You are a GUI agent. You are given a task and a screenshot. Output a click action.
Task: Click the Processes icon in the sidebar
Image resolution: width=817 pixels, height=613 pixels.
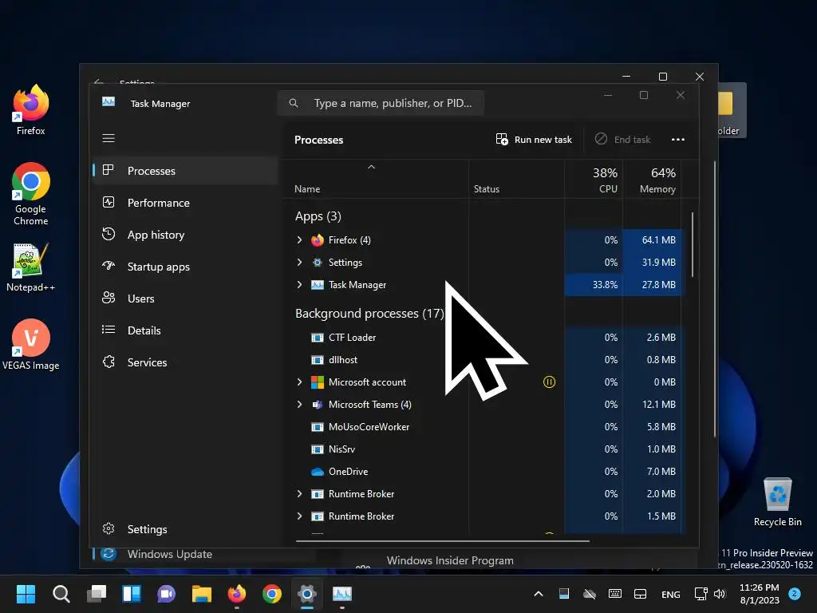(x=109, y=170)
